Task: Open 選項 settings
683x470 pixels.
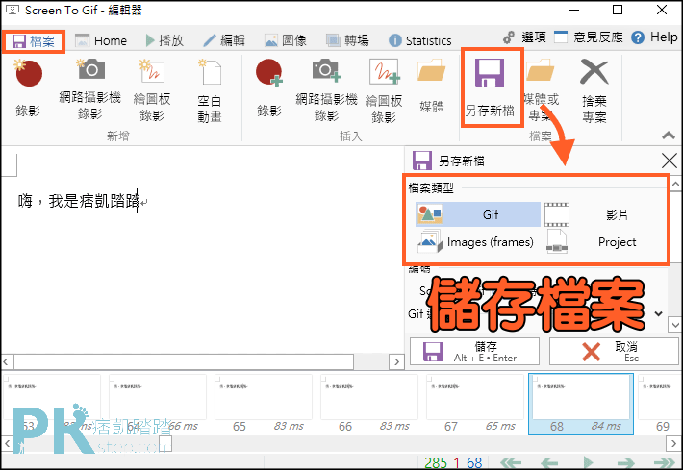Action: tap(524, 37)
